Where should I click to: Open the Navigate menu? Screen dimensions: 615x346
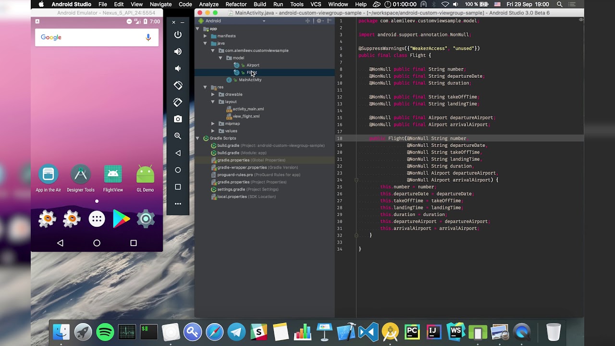click(160, 4)
